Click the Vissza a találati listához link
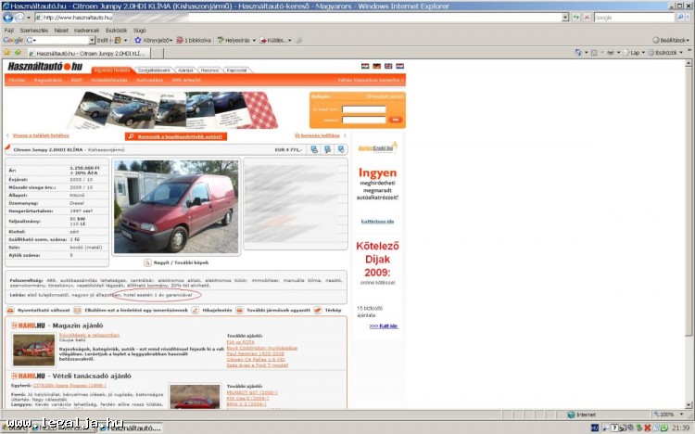 (x=41, y=135)
